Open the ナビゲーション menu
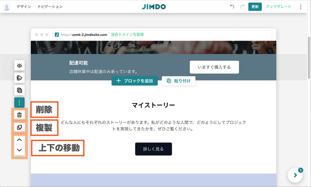This screenshot has height=187, width=311. (x=50, y=7)
